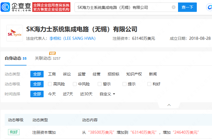Image resolution: width=212 pixels, height=139 pixels.
Task: Filter dynamic type by 监管
Action: [x=82, y=74]
